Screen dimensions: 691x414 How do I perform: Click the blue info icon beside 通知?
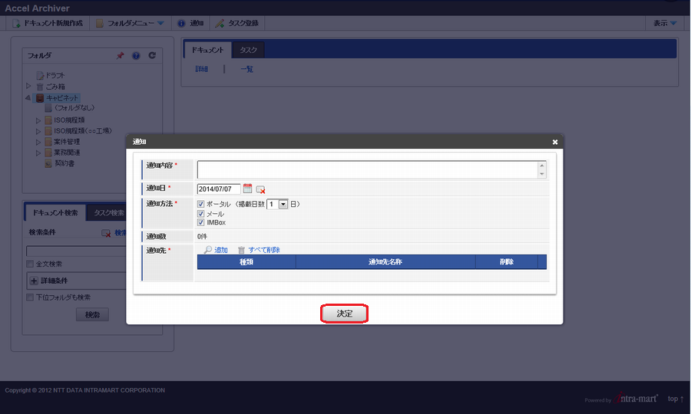click(181, 23)
